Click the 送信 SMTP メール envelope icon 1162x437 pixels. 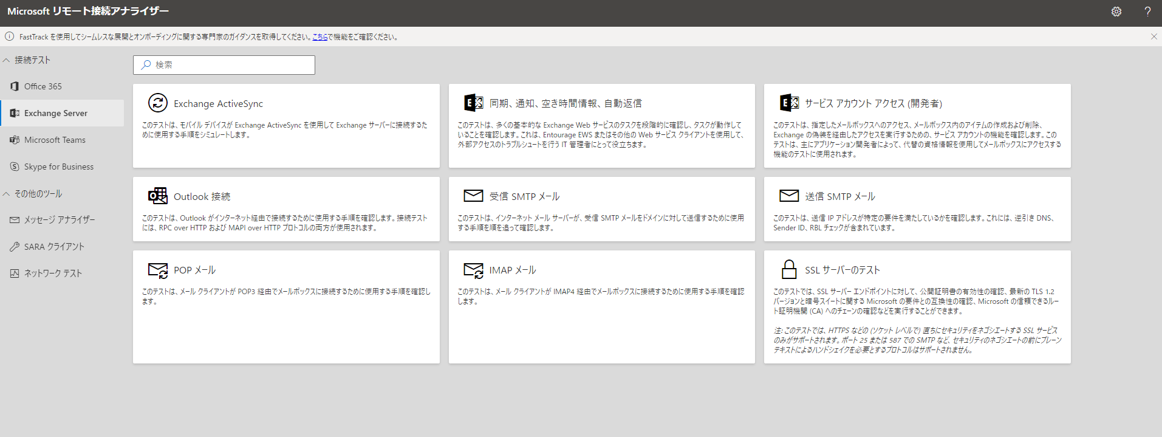click(x=789, y=196)
